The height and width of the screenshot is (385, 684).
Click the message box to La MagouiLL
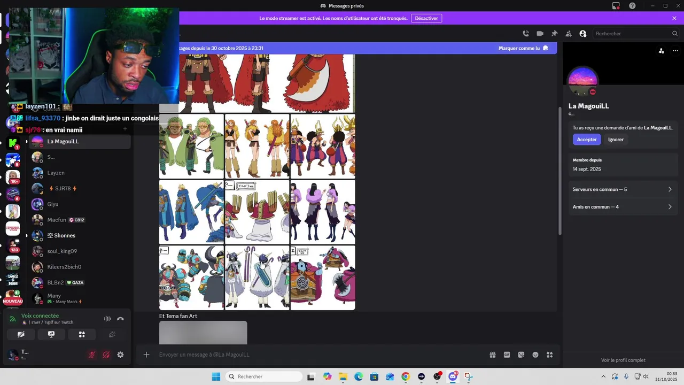tap(320, 355)
